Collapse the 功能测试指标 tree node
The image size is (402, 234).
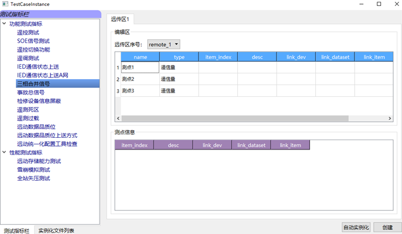click(4, 23)
